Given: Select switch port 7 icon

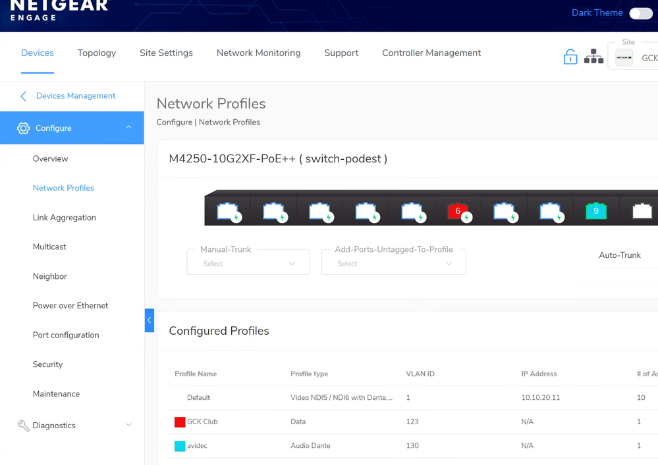Looking at the screenshot, I should 504,211.
